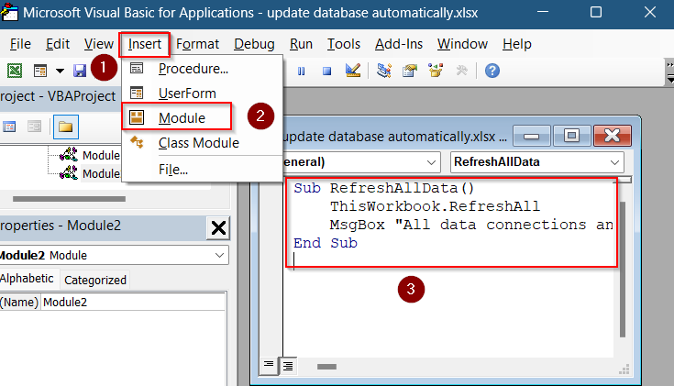Open the Project Explorer toolbar icon
The width and height of the screenshot is (674, 386).
[x=383, y=71]
